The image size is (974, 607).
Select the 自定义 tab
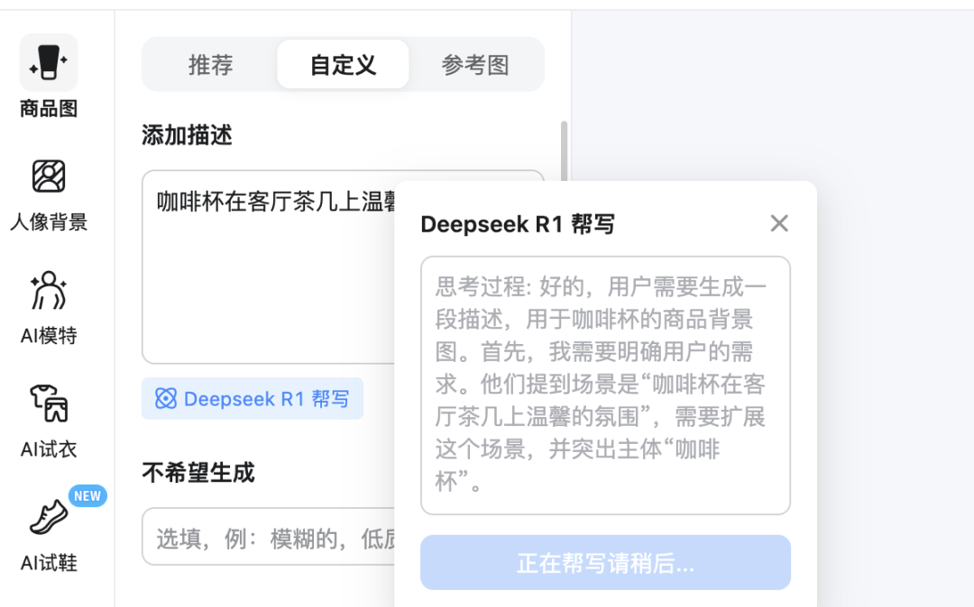click(x=343, y=65)
